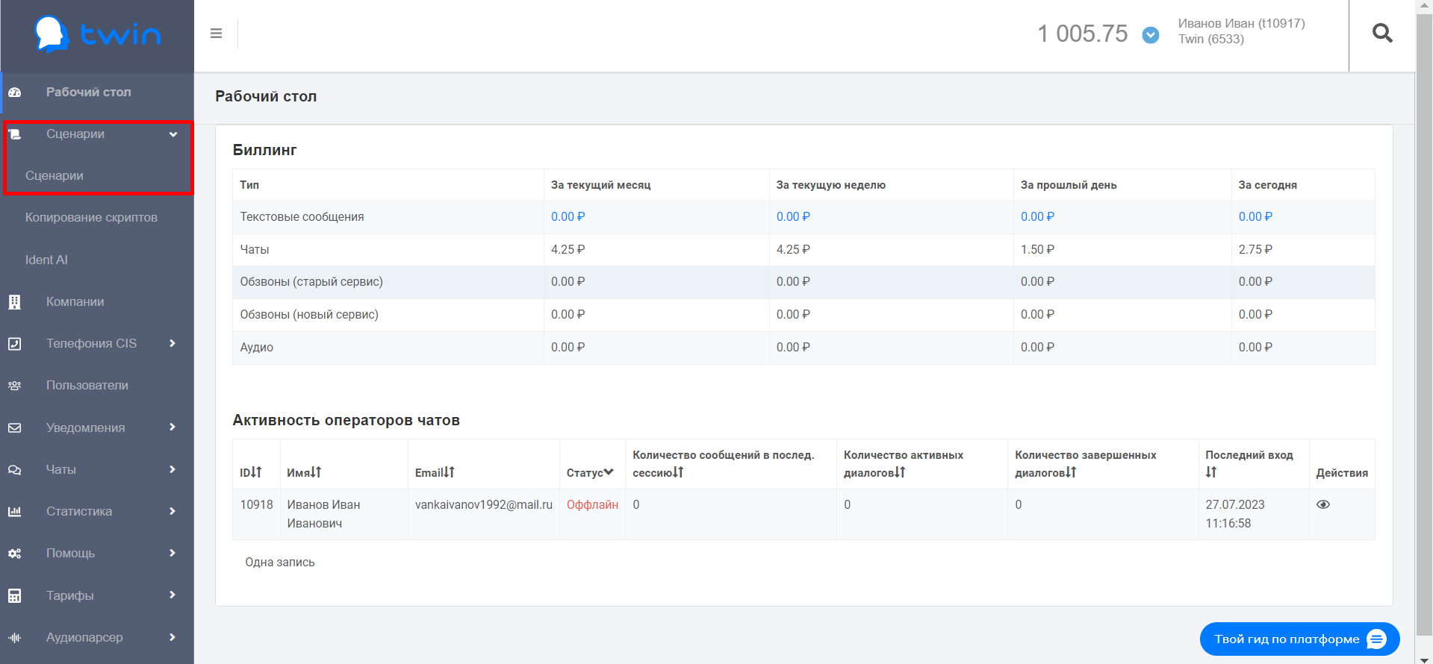Click Текстовые сообщения row label

(302, 217)
